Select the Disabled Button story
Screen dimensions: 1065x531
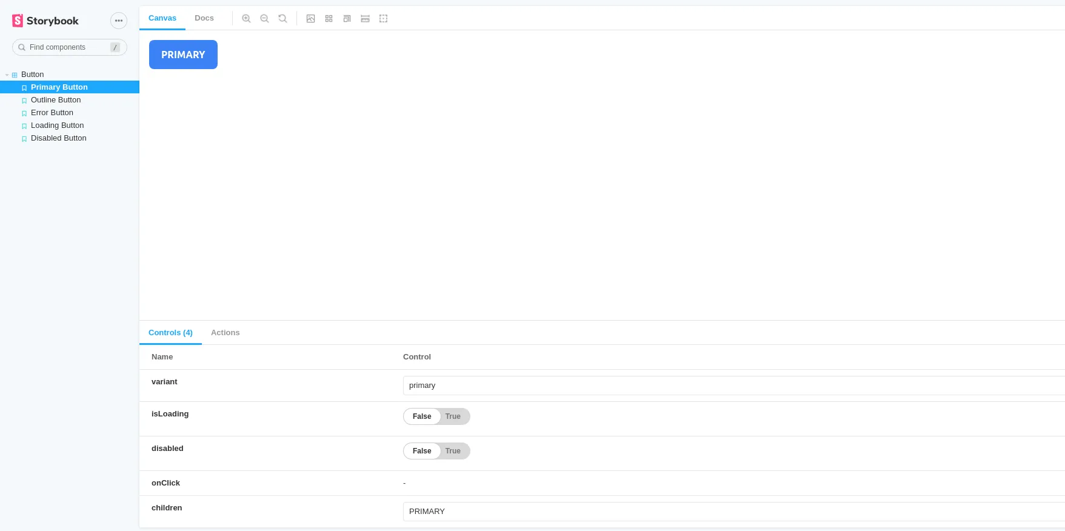tap(58, 138)
